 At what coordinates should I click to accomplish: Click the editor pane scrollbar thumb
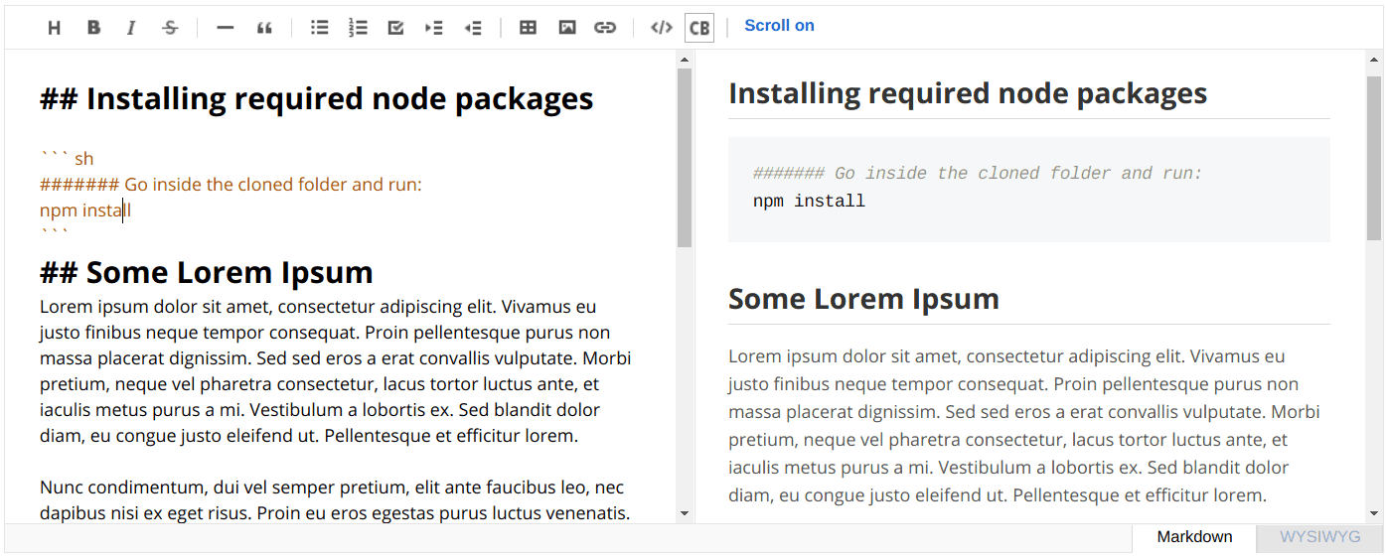click(684, 159)
